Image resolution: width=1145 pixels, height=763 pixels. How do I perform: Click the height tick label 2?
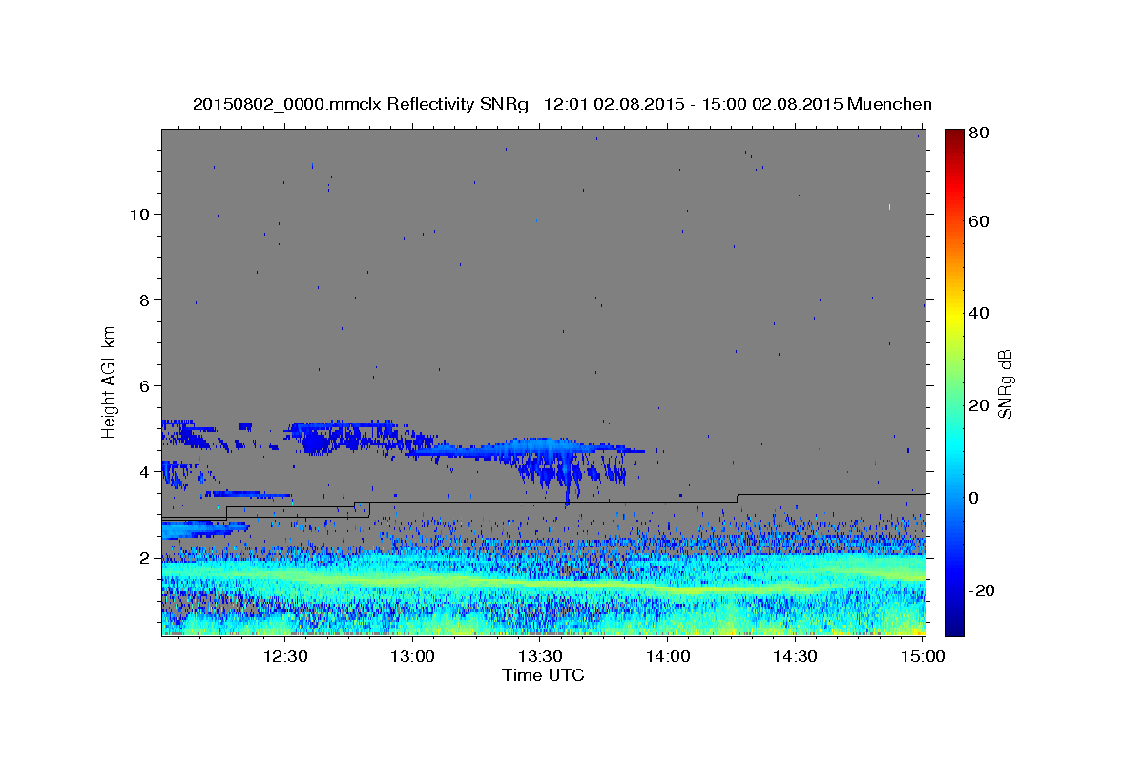pos(145,558)
